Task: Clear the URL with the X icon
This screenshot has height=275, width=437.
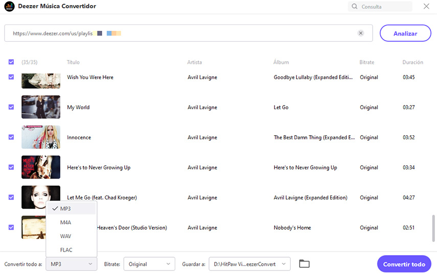Action: (x=361, y=33)
